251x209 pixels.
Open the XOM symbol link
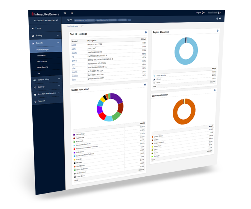[74, 80]
